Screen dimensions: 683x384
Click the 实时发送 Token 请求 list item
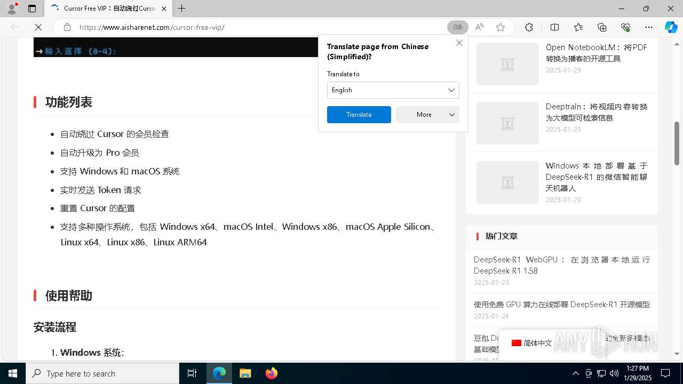101,190
